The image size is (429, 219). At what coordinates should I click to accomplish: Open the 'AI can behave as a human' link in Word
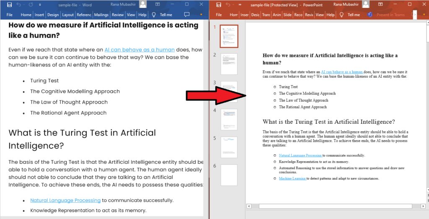(140, 49)
